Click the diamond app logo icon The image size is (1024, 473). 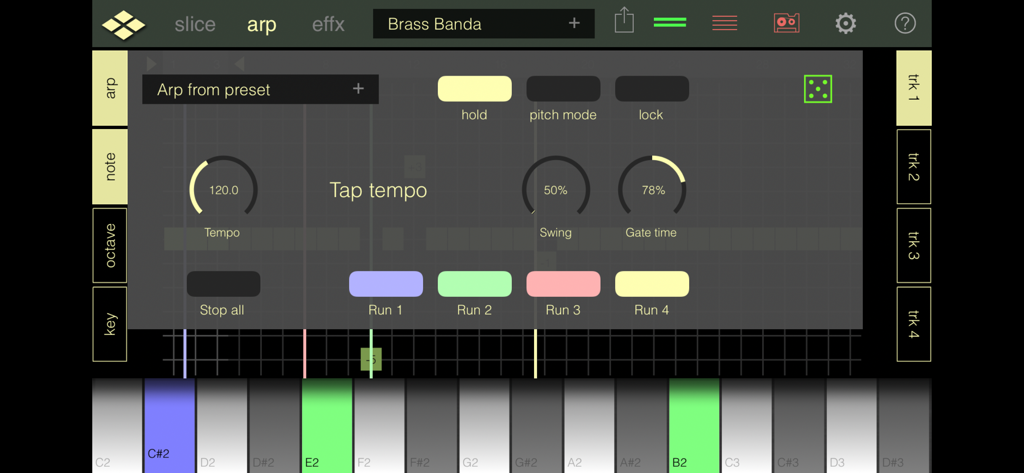(x=123, y=25)
